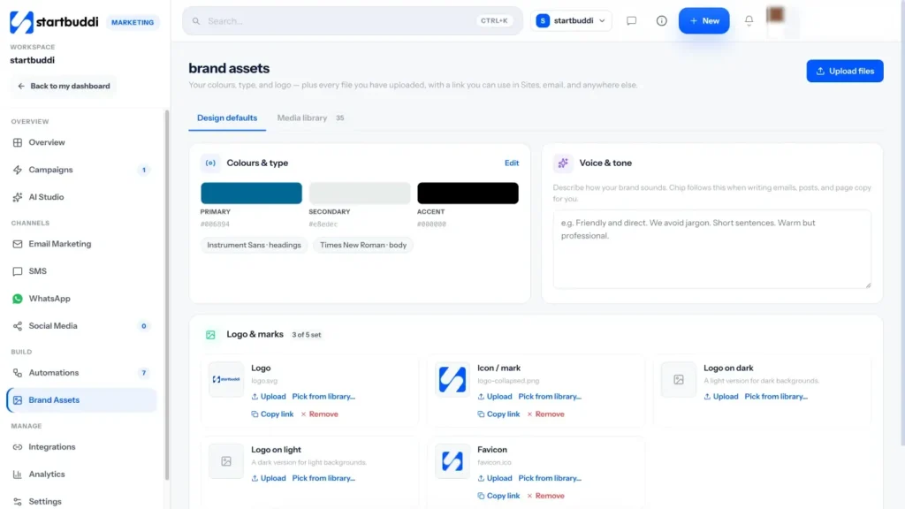Click into the Voice & tone text area
905x509 pixels.
[x=711, y=248]
